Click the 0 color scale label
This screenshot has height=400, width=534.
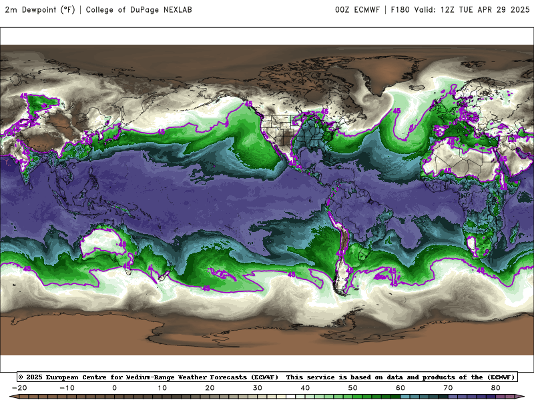[x=114, y=388]
